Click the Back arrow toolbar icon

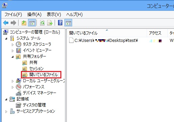tap(6, 23)
